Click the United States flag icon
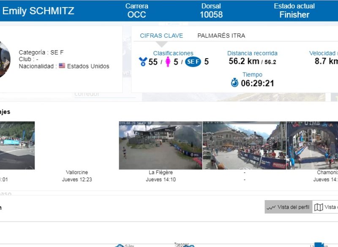 tap(62, 66)
